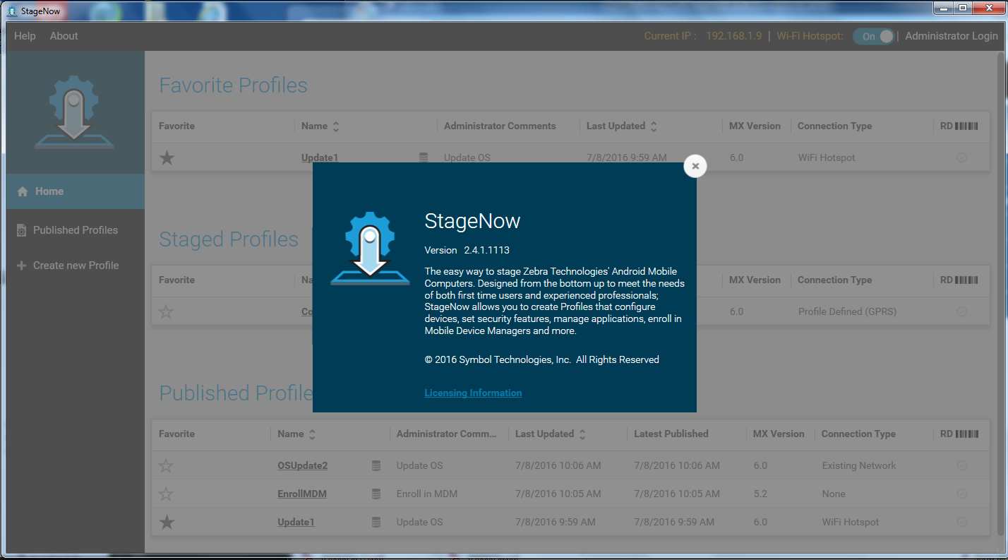Click database icon beside OSUpdate2

tap(376, 465)
